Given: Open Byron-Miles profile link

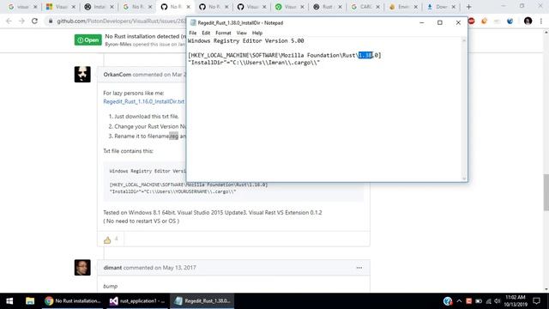Looking at the screenshot, I should [x=118, y=44].
